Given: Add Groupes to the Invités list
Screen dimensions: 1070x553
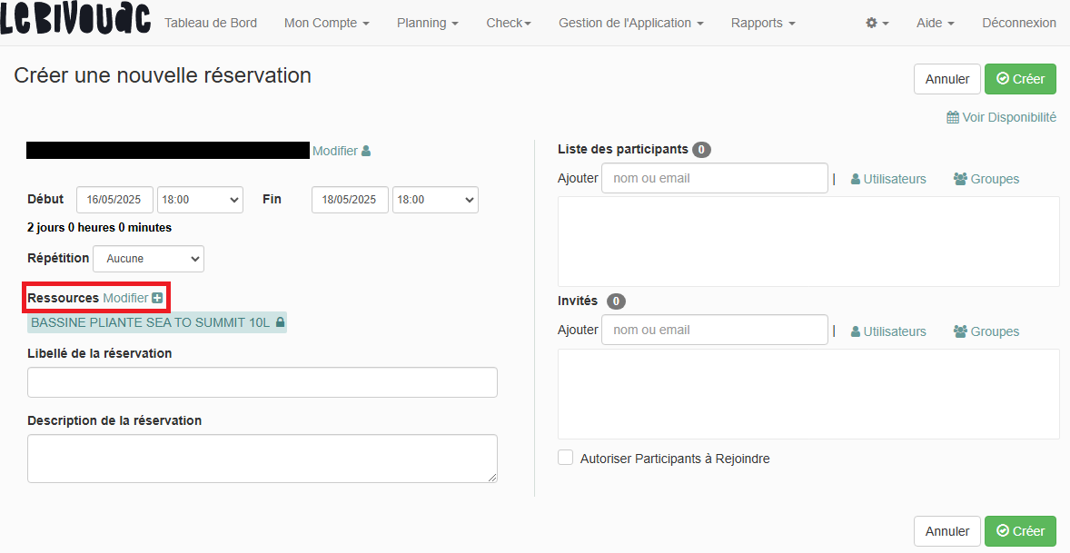Looking at the screenshot, I should click(x=986, y=331).
